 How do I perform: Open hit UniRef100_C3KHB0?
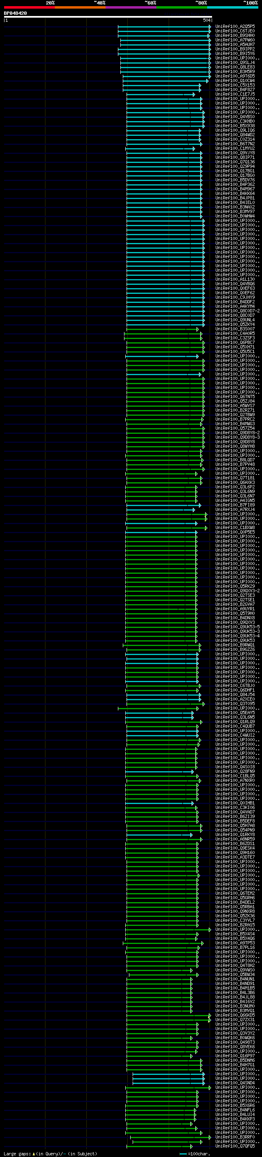(x=235, y=121)
